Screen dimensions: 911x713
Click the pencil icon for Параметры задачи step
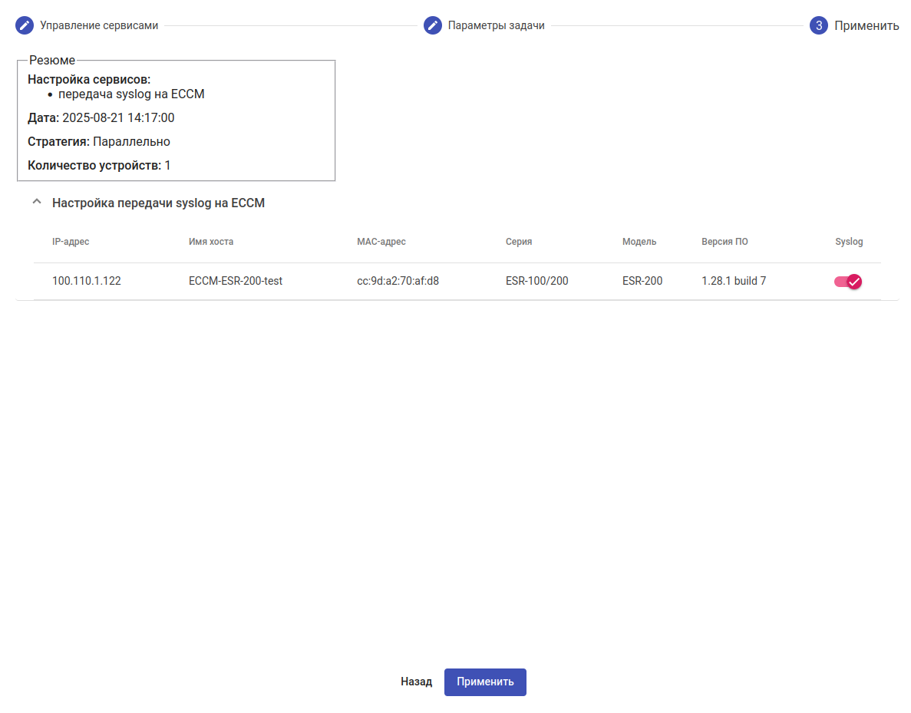(432, 25)
